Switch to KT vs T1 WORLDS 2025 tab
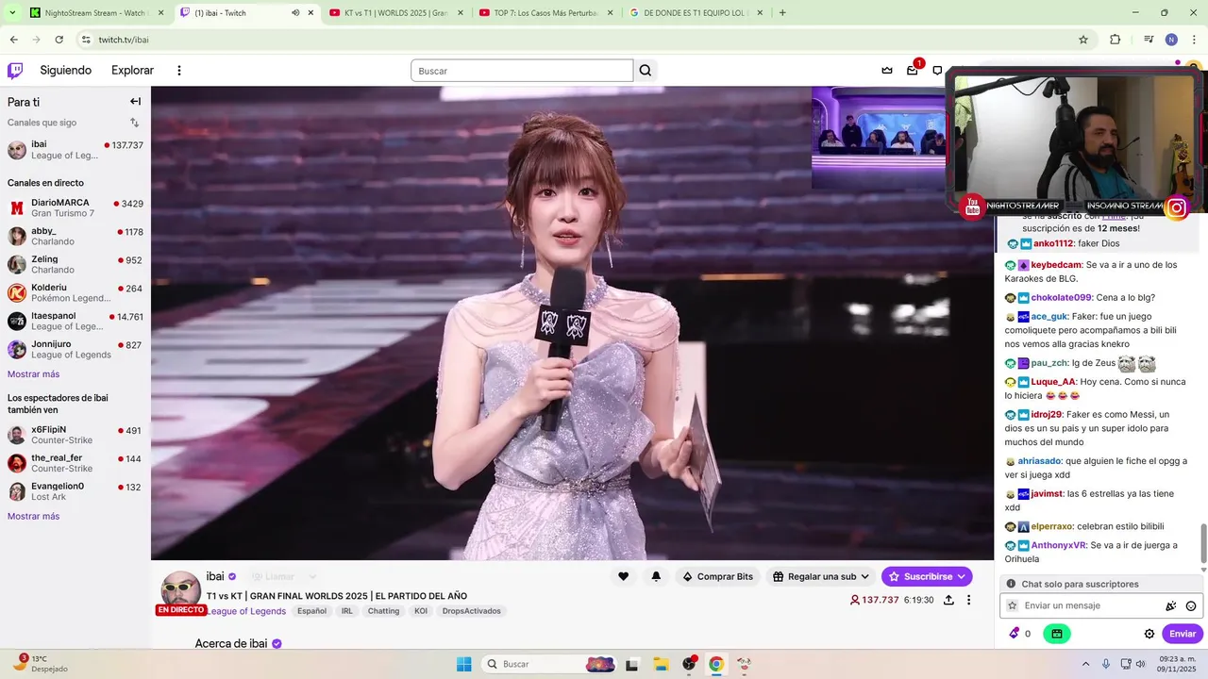Screen dimensions: 1208x679 click(x=394, y=13)
